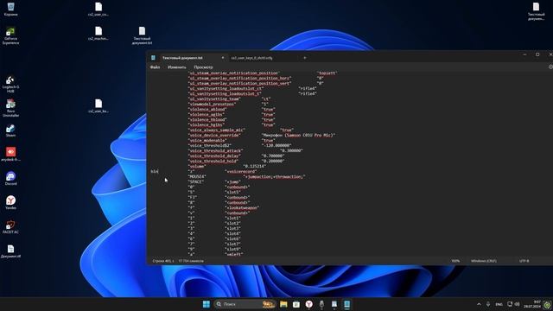Click the viewmodel_presetpos key
553x311 pixels.
212,104
